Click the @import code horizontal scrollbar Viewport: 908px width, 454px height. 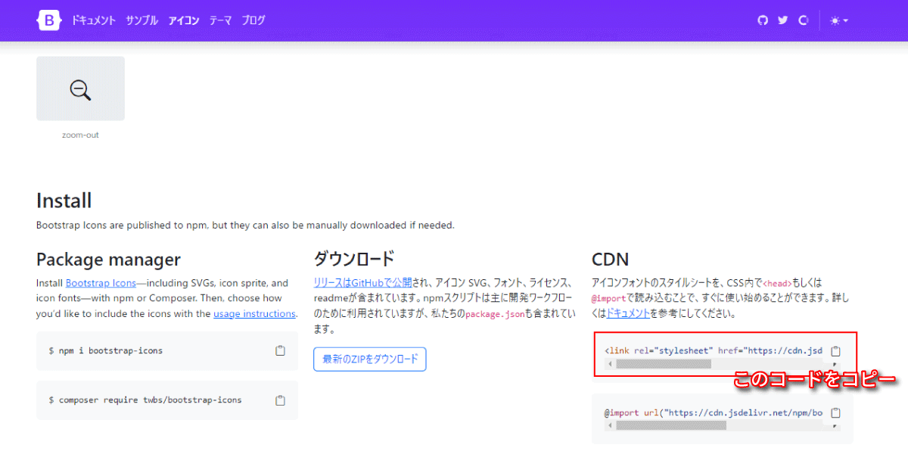coord(671,426)
